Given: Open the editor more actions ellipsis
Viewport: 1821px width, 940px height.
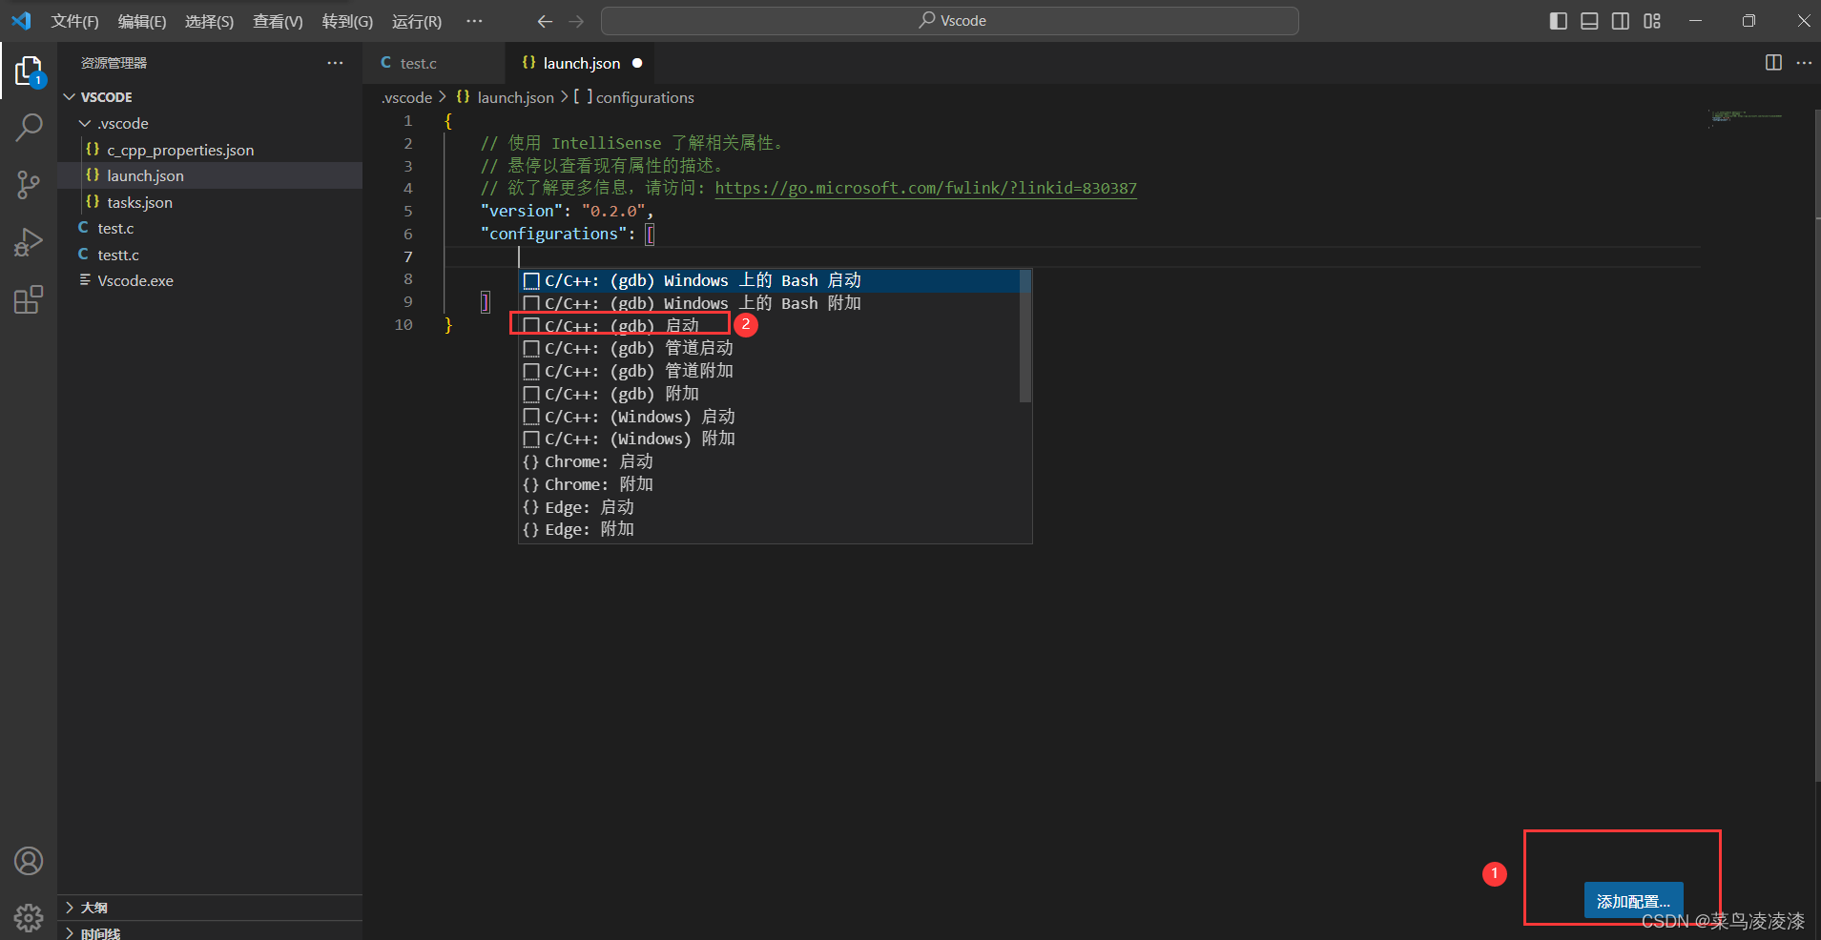Looking at the screenshot, I should coord(1804,63).
